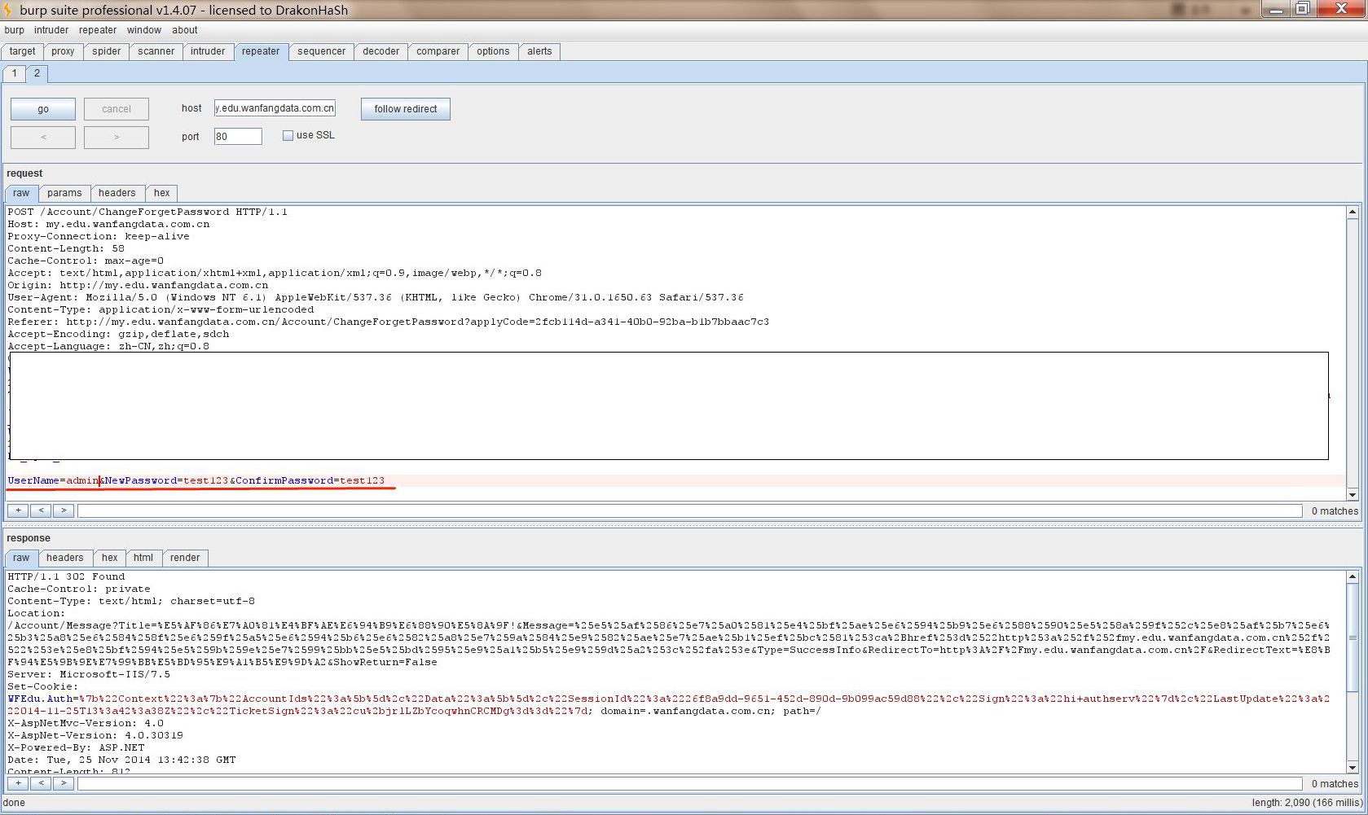Select repeater request tab 2
The height and width of the screenshot is (815, 1368).
37,73
